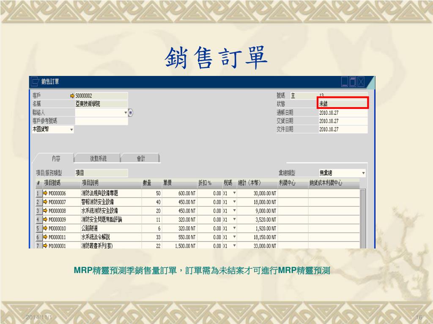
Task: Open tax code dropdown in row 2
Action: pos(234,202)
